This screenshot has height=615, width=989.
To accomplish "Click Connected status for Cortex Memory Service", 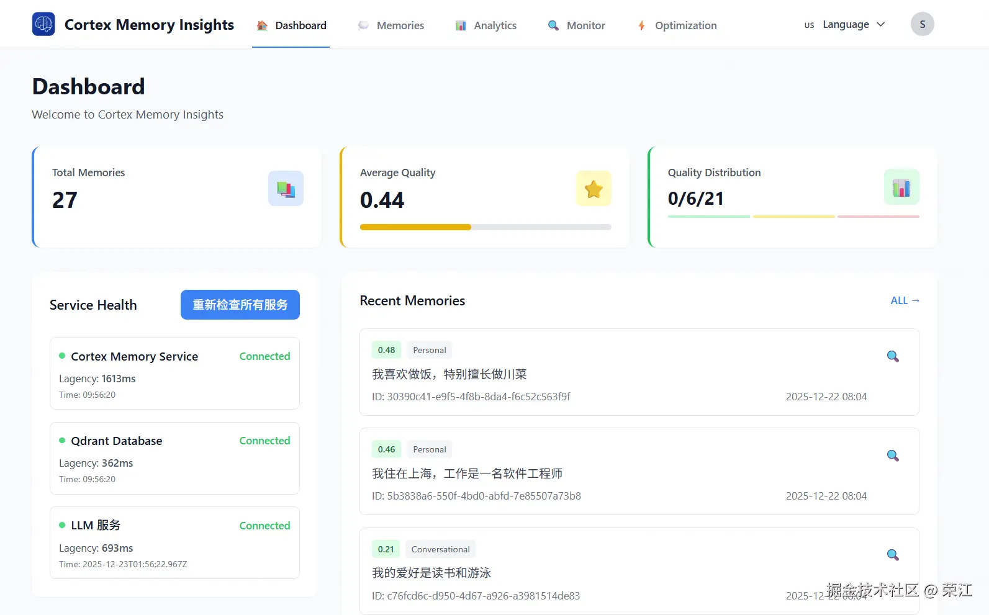I will pos(264,356).
